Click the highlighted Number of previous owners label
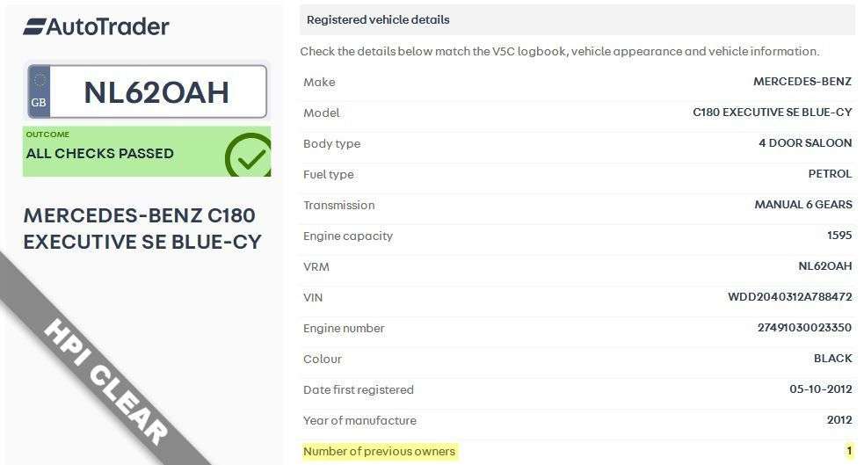This screenshot has height=465, width=864. pyautogui.click(x=380, y=452)
